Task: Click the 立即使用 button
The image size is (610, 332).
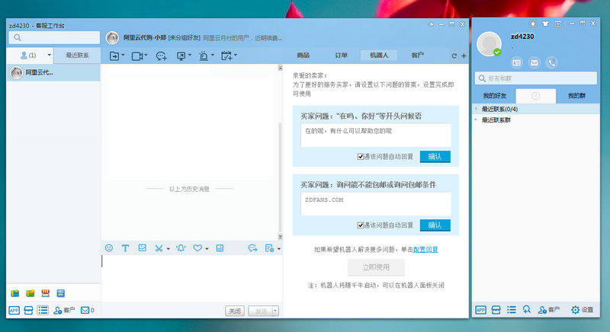Action: coord(376,267)
